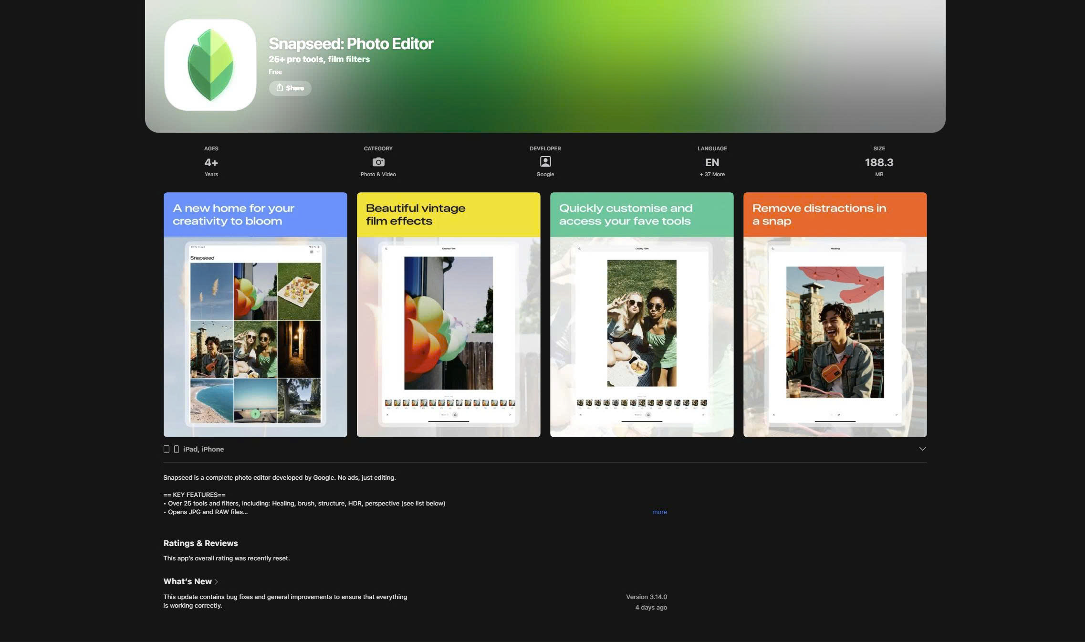Click the '4 days ago' text
Screen dimensions: 1085x642
tap(651, 608)
